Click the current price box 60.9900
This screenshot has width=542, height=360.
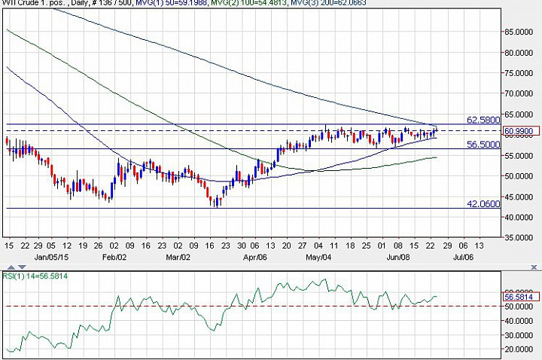click(521, 131)
